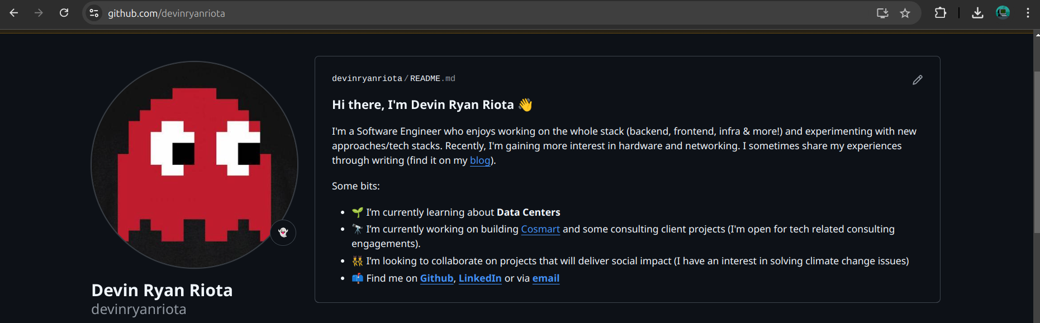Open the browser extensions puzzle icon
The width and height of the screenshot is (1040, 323).
tap(941, 13)
